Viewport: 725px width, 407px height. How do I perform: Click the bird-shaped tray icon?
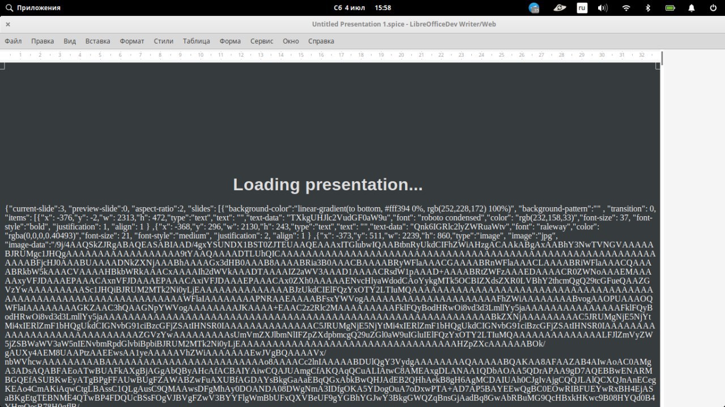click(x=560, y=8)
